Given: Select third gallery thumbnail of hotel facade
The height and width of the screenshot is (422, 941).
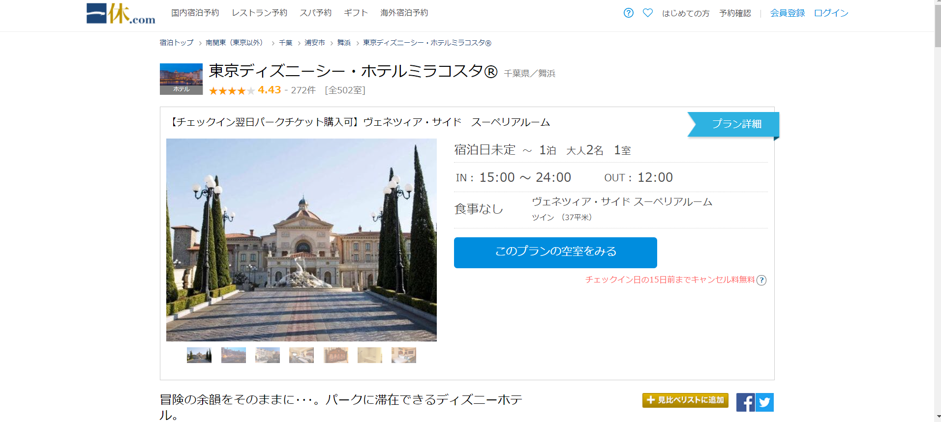Looking at the screenshot, I should pyautogui.click(x=268, y=355).
